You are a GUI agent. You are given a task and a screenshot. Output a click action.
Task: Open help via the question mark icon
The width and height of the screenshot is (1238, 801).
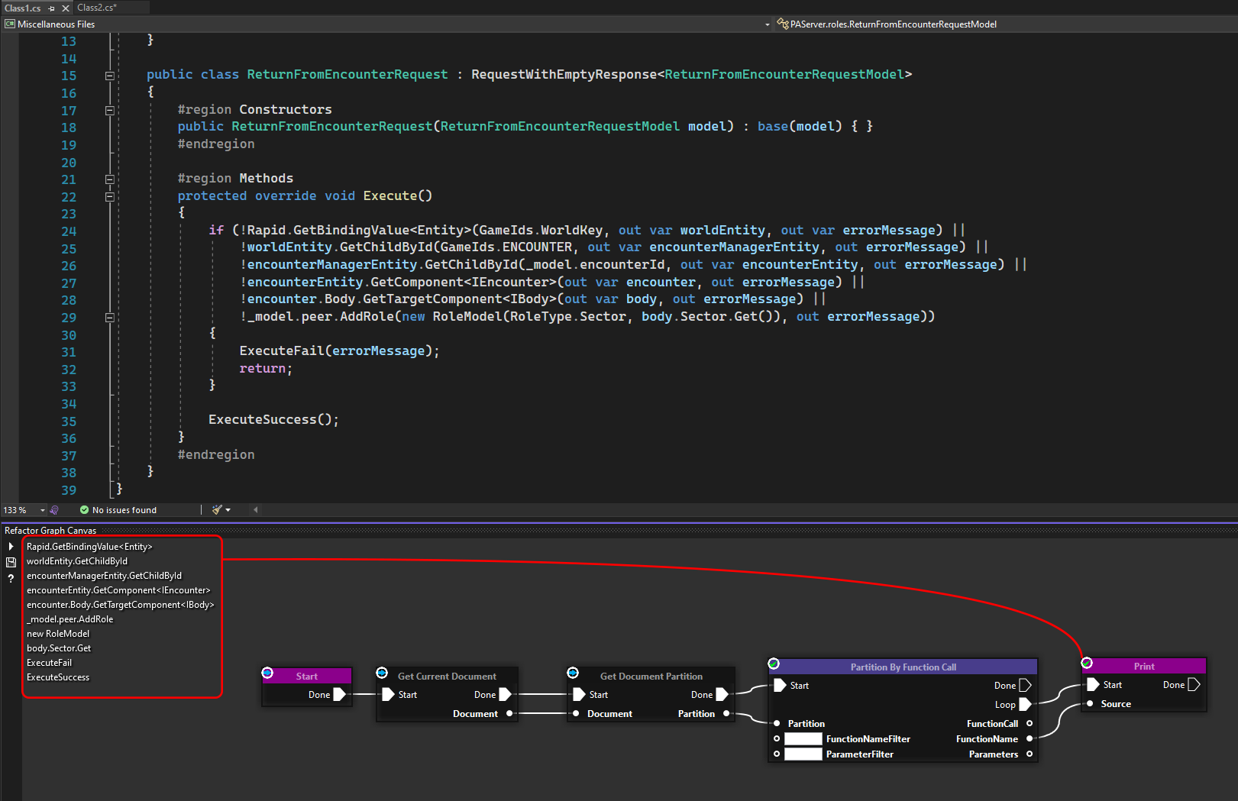tap(11, 579)
